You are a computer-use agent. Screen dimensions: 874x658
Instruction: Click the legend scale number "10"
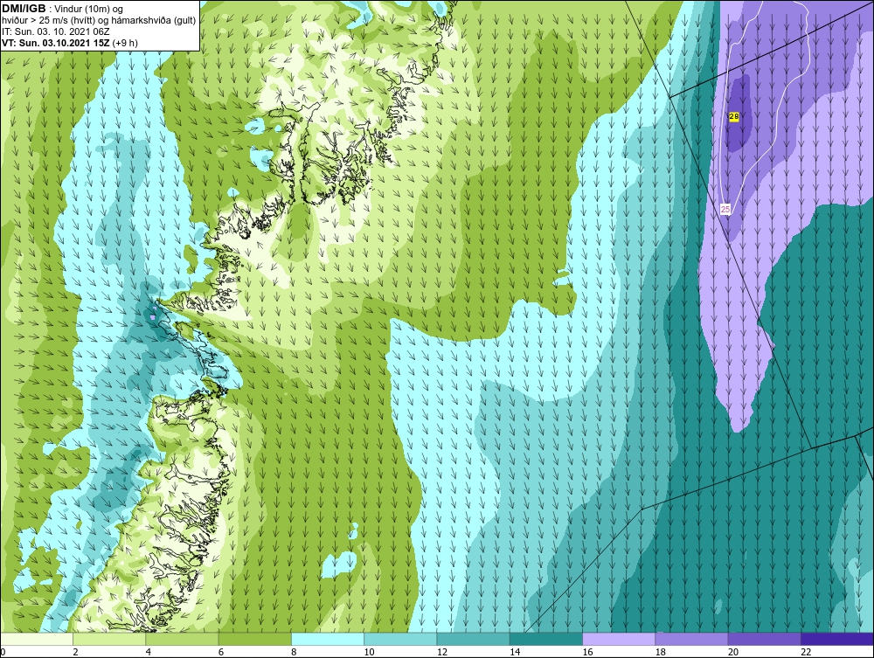(x=369, y=653)
